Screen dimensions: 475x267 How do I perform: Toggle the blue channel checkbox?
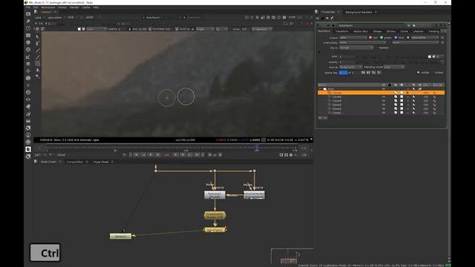(x=396, y=38)
